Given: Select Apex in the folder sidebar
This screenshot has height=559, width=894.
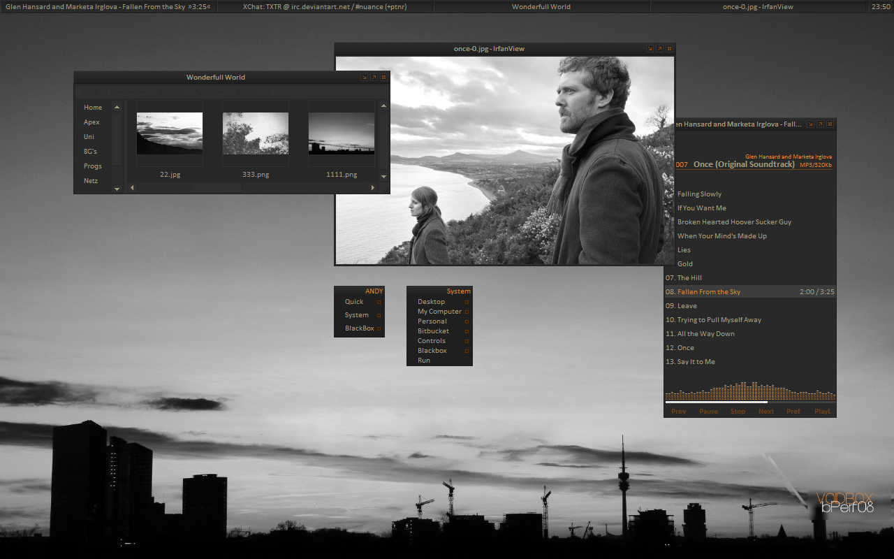Looking at the screenshot, I should point(91,122).
